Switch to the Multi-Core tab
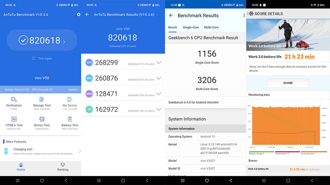This screenshot has height=185, width=330. pos(211,27)
